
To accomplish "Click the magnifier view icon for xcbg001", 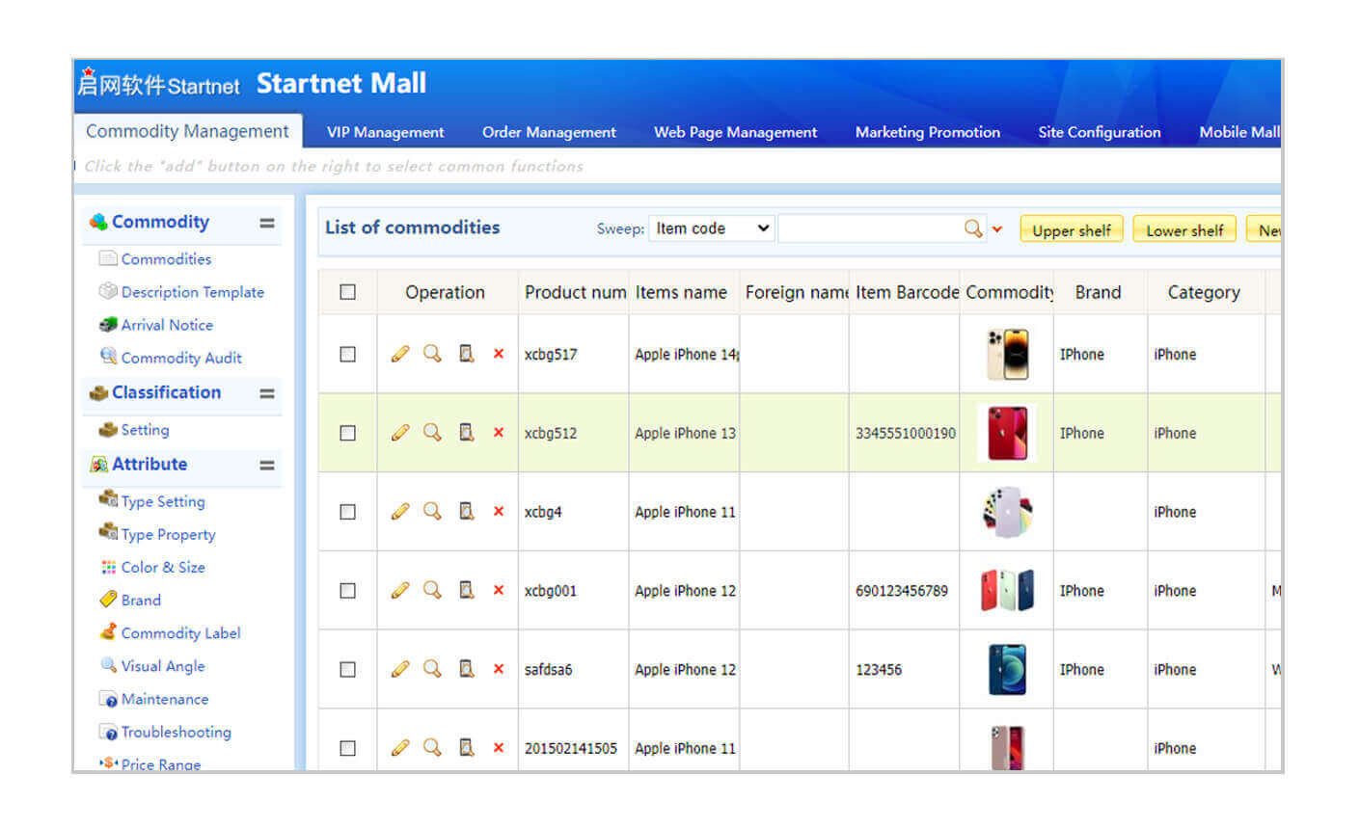I will [x=433, y=590].
